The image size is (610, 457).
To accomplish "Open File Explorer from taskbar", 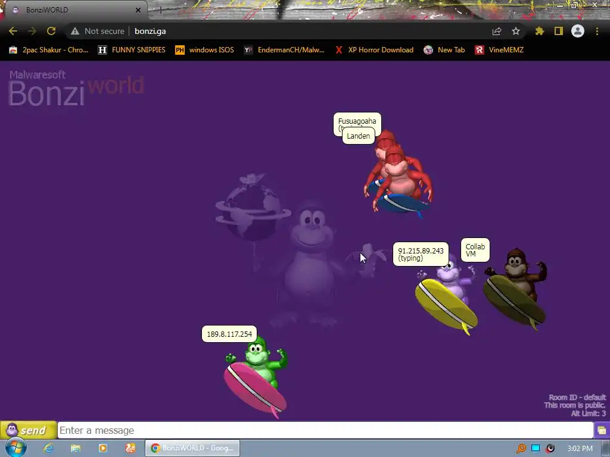I will [76, 448].
